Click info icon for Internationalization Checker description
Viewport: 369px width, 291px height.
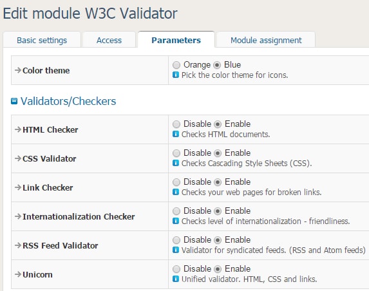(176, 221)
